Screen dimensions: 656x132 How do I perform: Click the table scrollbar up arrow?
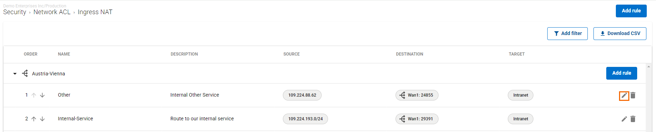[649, 67]
